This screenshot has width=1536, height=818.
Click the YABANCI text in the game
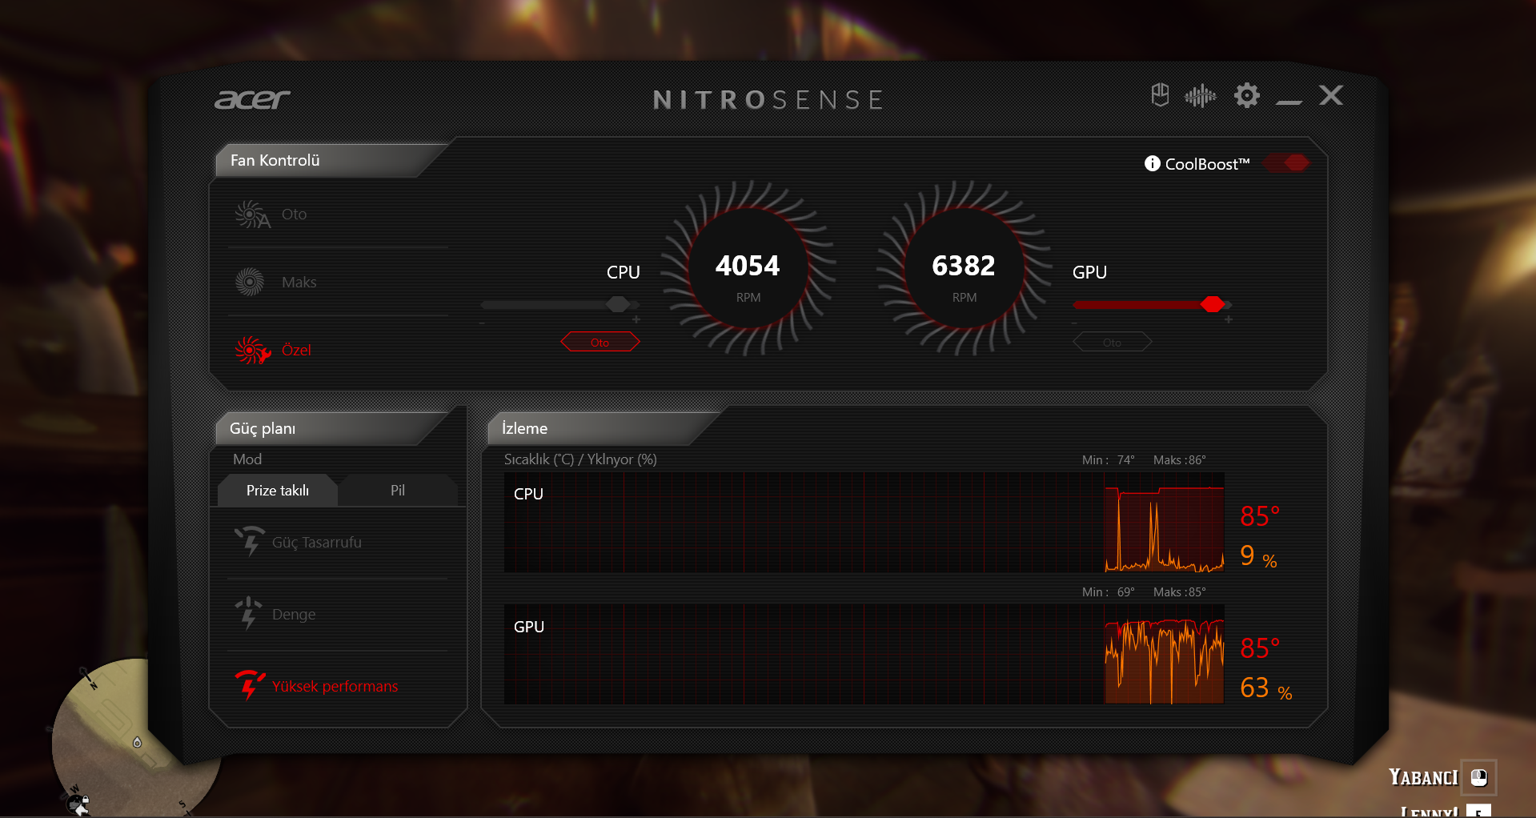click(x=1423, y=777)
